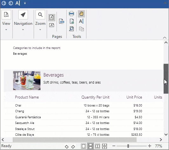Select portrait page orientation icon

[52, 17]
